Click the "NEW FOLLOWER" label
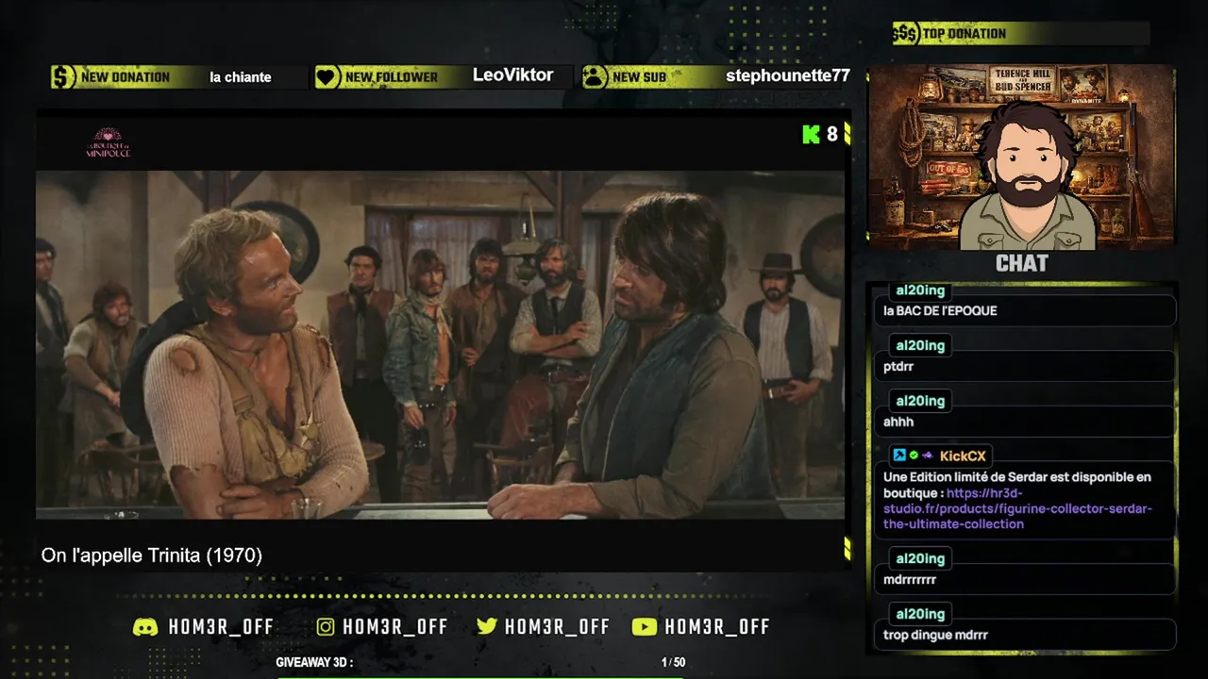 click(392, 77)
